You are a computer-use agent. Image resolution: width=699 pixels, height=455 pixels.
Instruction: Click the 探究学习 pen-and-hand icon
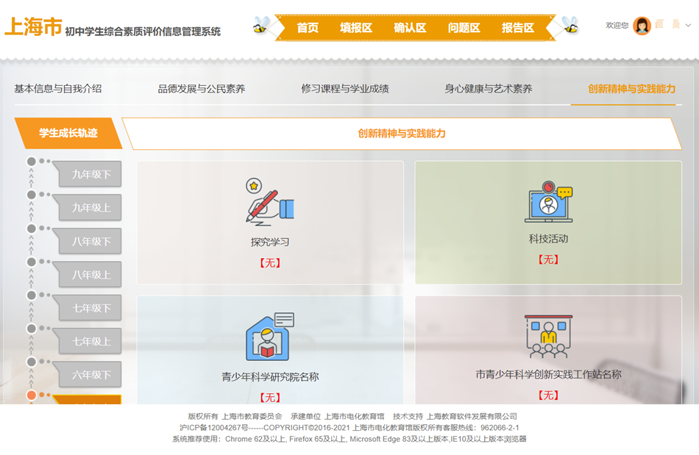click(269, 201)
